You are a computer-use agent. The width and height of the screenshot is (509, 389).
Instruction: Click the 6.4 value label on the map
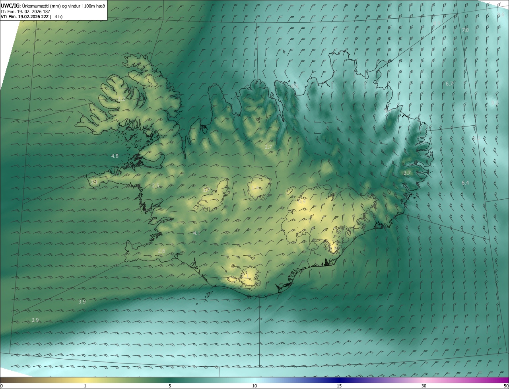pyautogui.click(x=465, y=183)
